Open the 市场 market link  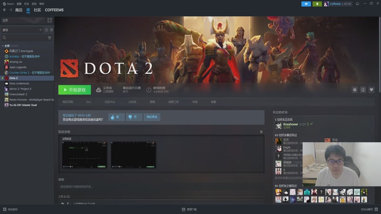(x=195, y=102)
